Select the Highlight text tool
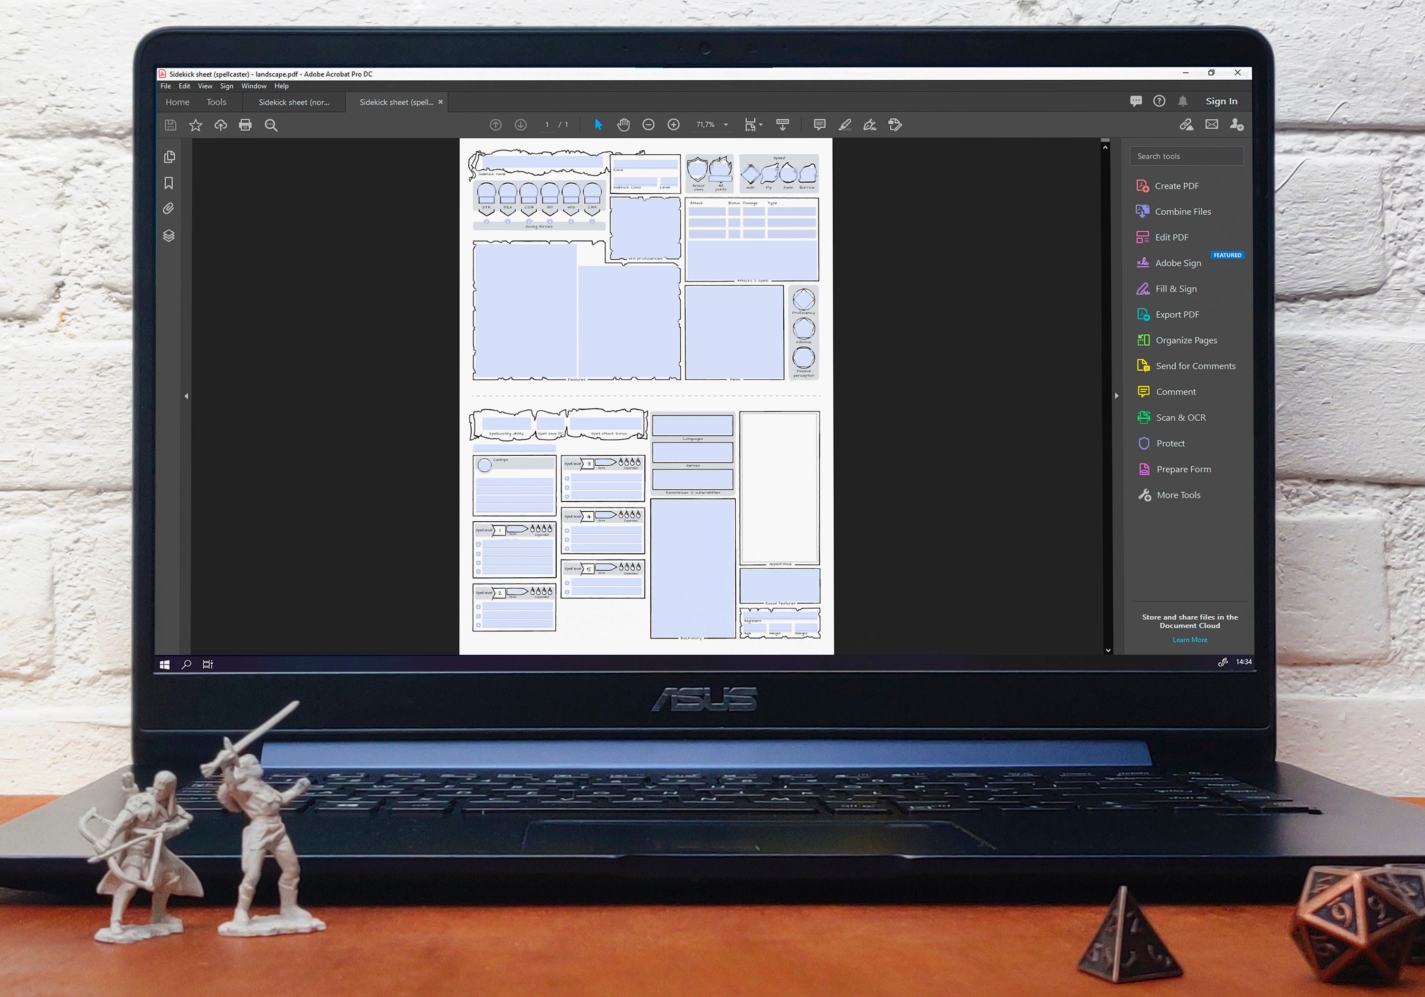Image resolution: width=1425 pixels, height=997 pixels. point(845,125)
